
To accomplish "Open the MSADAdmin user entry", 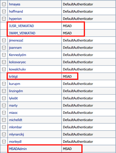I will (18, 149).
